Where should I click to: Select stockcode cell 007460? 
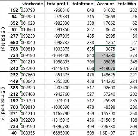click(x=32, y=94)
